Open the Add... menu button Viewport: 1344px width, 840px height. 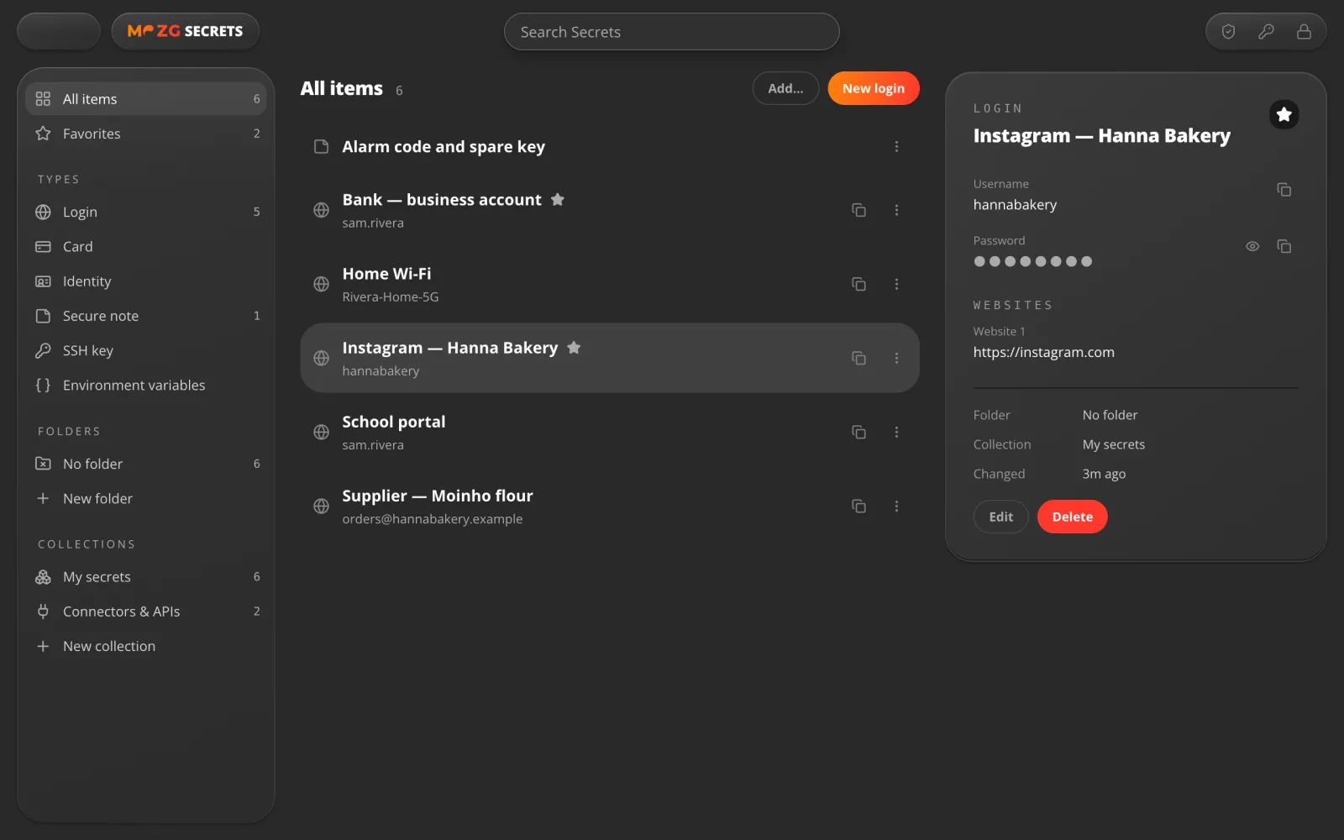tap(785, 88)
